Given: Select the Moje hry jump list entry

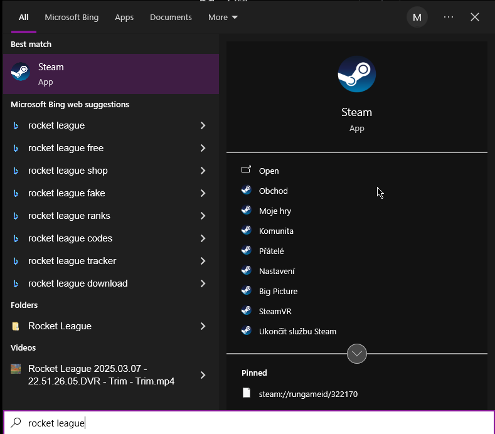Looking at the screenshot, I should click(x=275, y=211).
